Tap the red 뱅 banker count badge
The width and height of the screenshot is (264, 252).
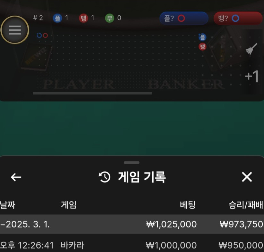coord(83,18)
